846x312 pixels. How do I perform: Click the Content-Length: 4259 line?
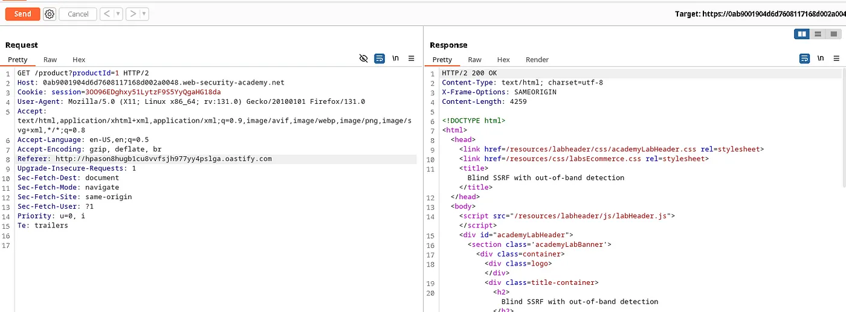(x=484, y=102)
